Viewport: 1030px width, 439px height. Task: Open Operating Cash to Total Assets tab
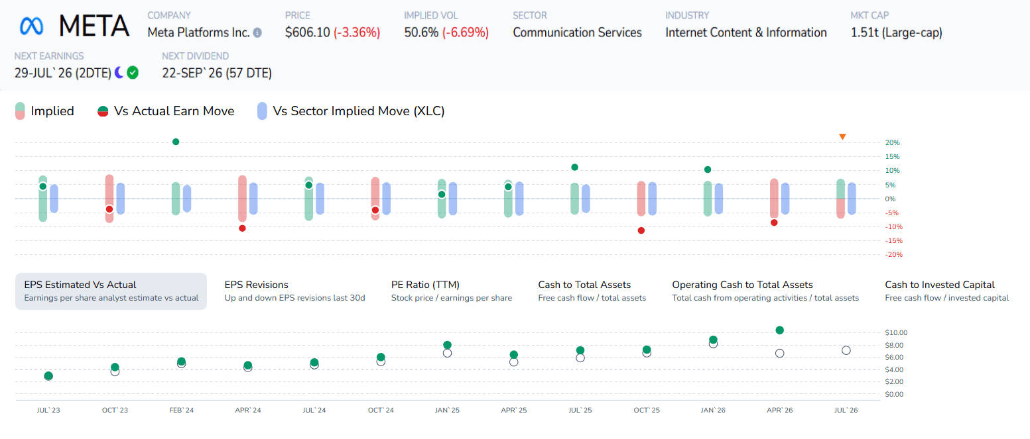pos(765,291)
